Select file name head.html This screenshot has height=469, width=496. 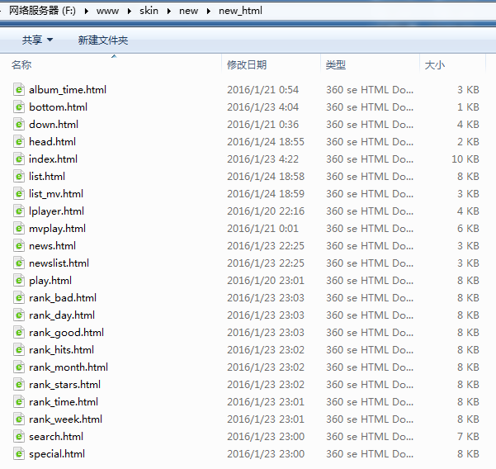pyautogui.click(x=52, y=142)
